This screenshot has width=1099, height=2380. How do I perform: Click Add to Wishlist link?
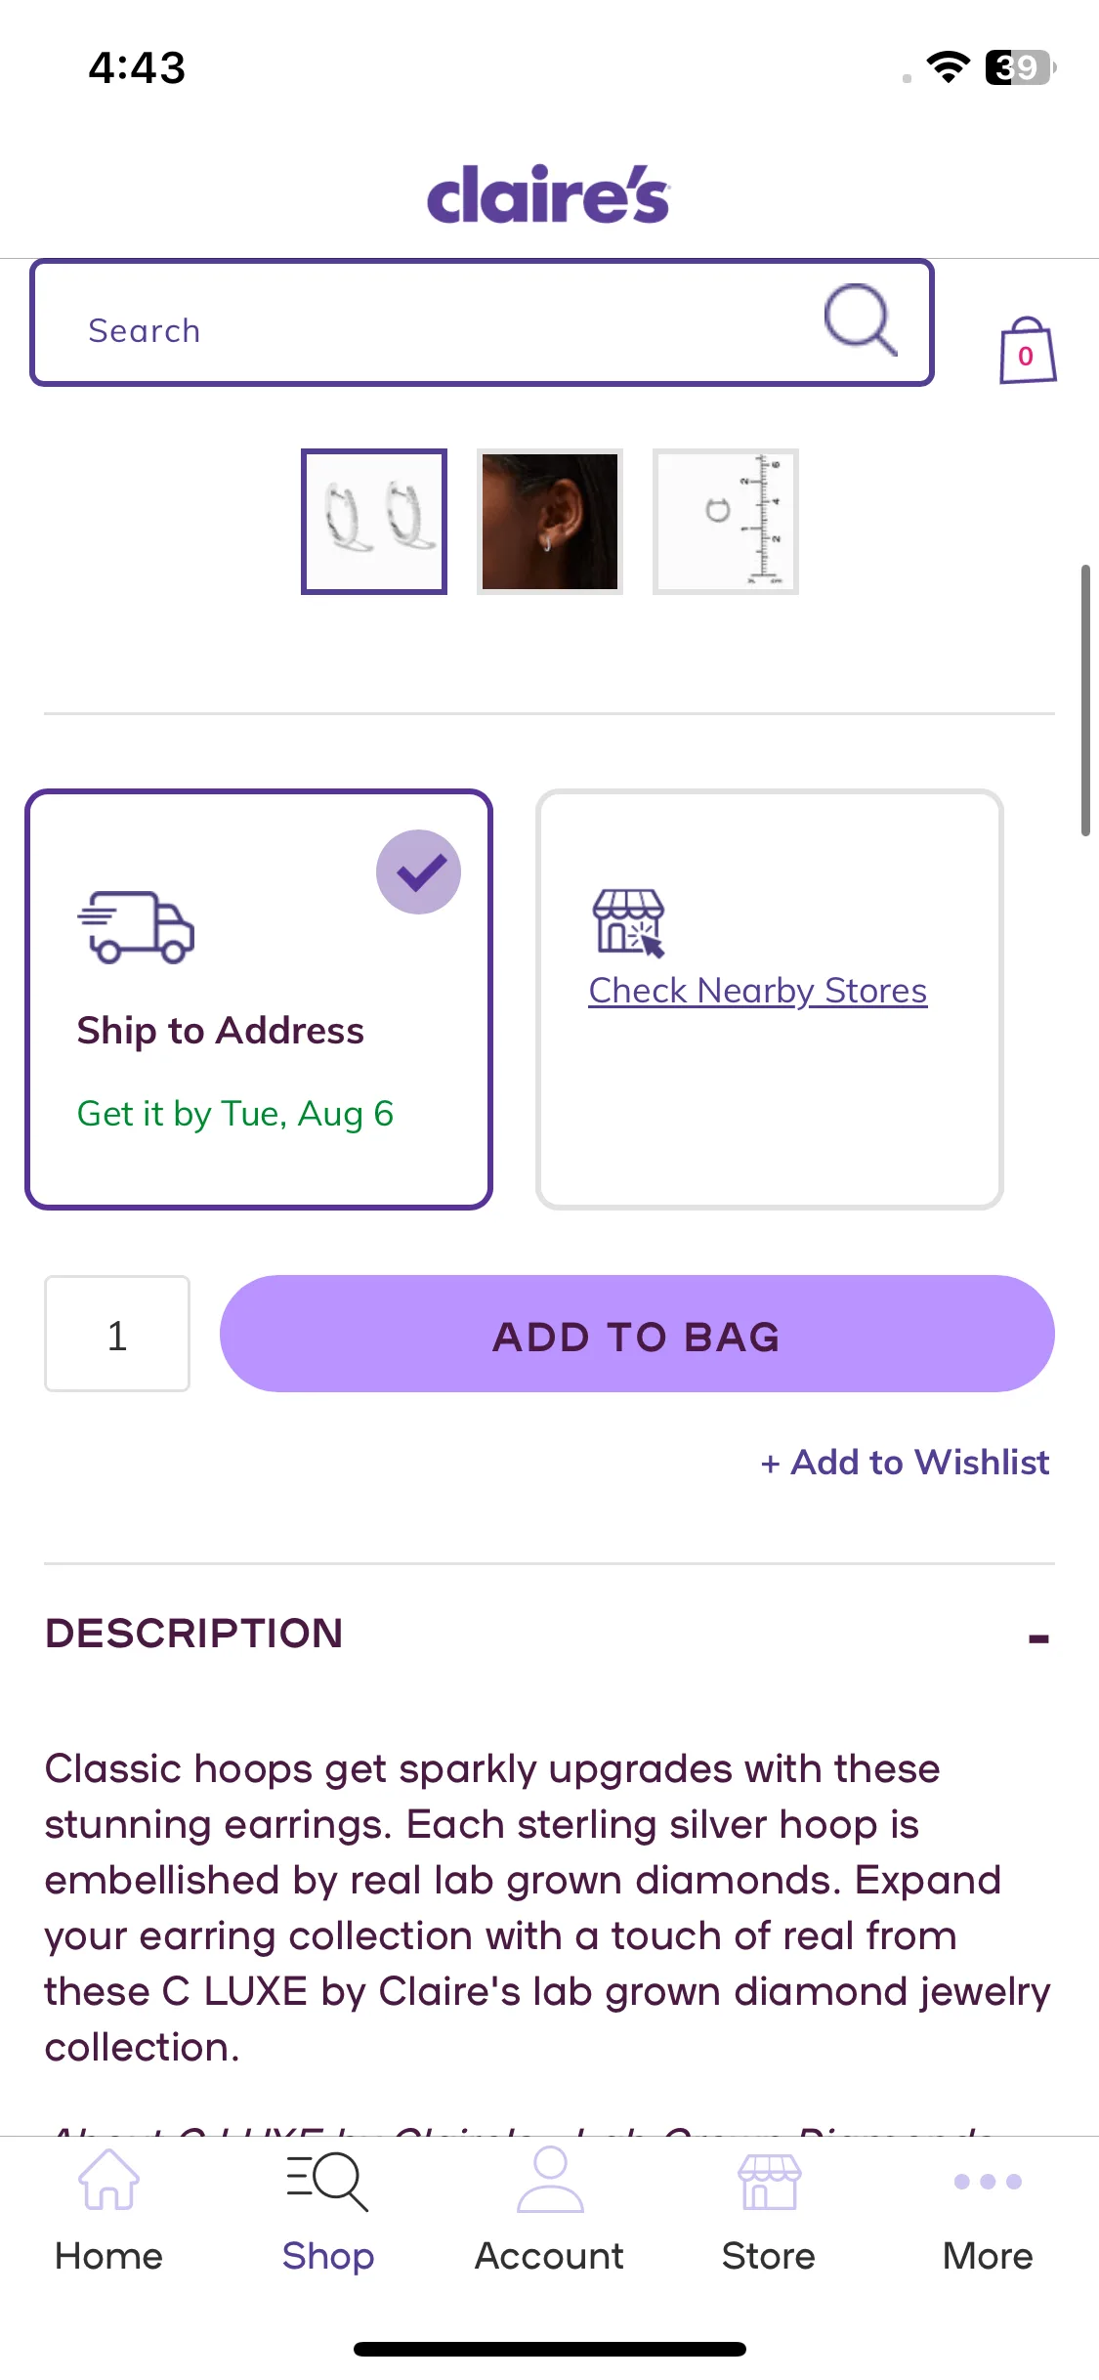(x=905, y=1463)
